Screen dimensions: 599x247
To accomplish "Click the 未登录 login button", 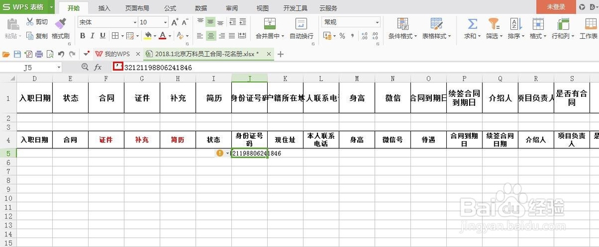I will click(556, 7).
